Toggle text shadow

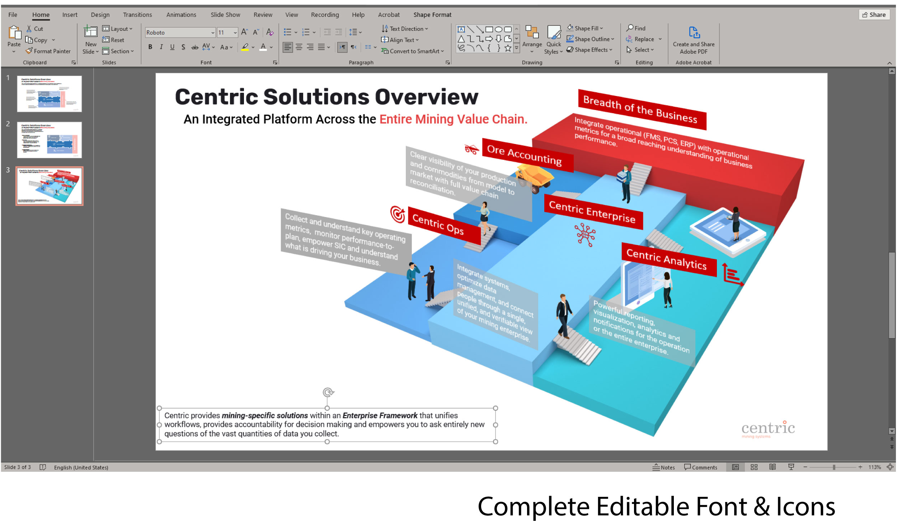pyautogui.click(x=183, y=47)
